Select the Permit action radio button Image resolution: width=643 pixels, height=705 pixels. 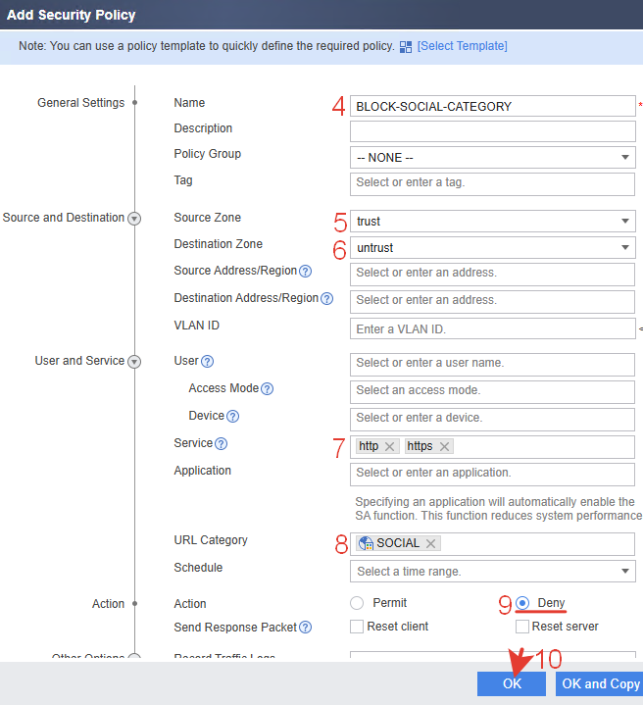coord(357,603)
